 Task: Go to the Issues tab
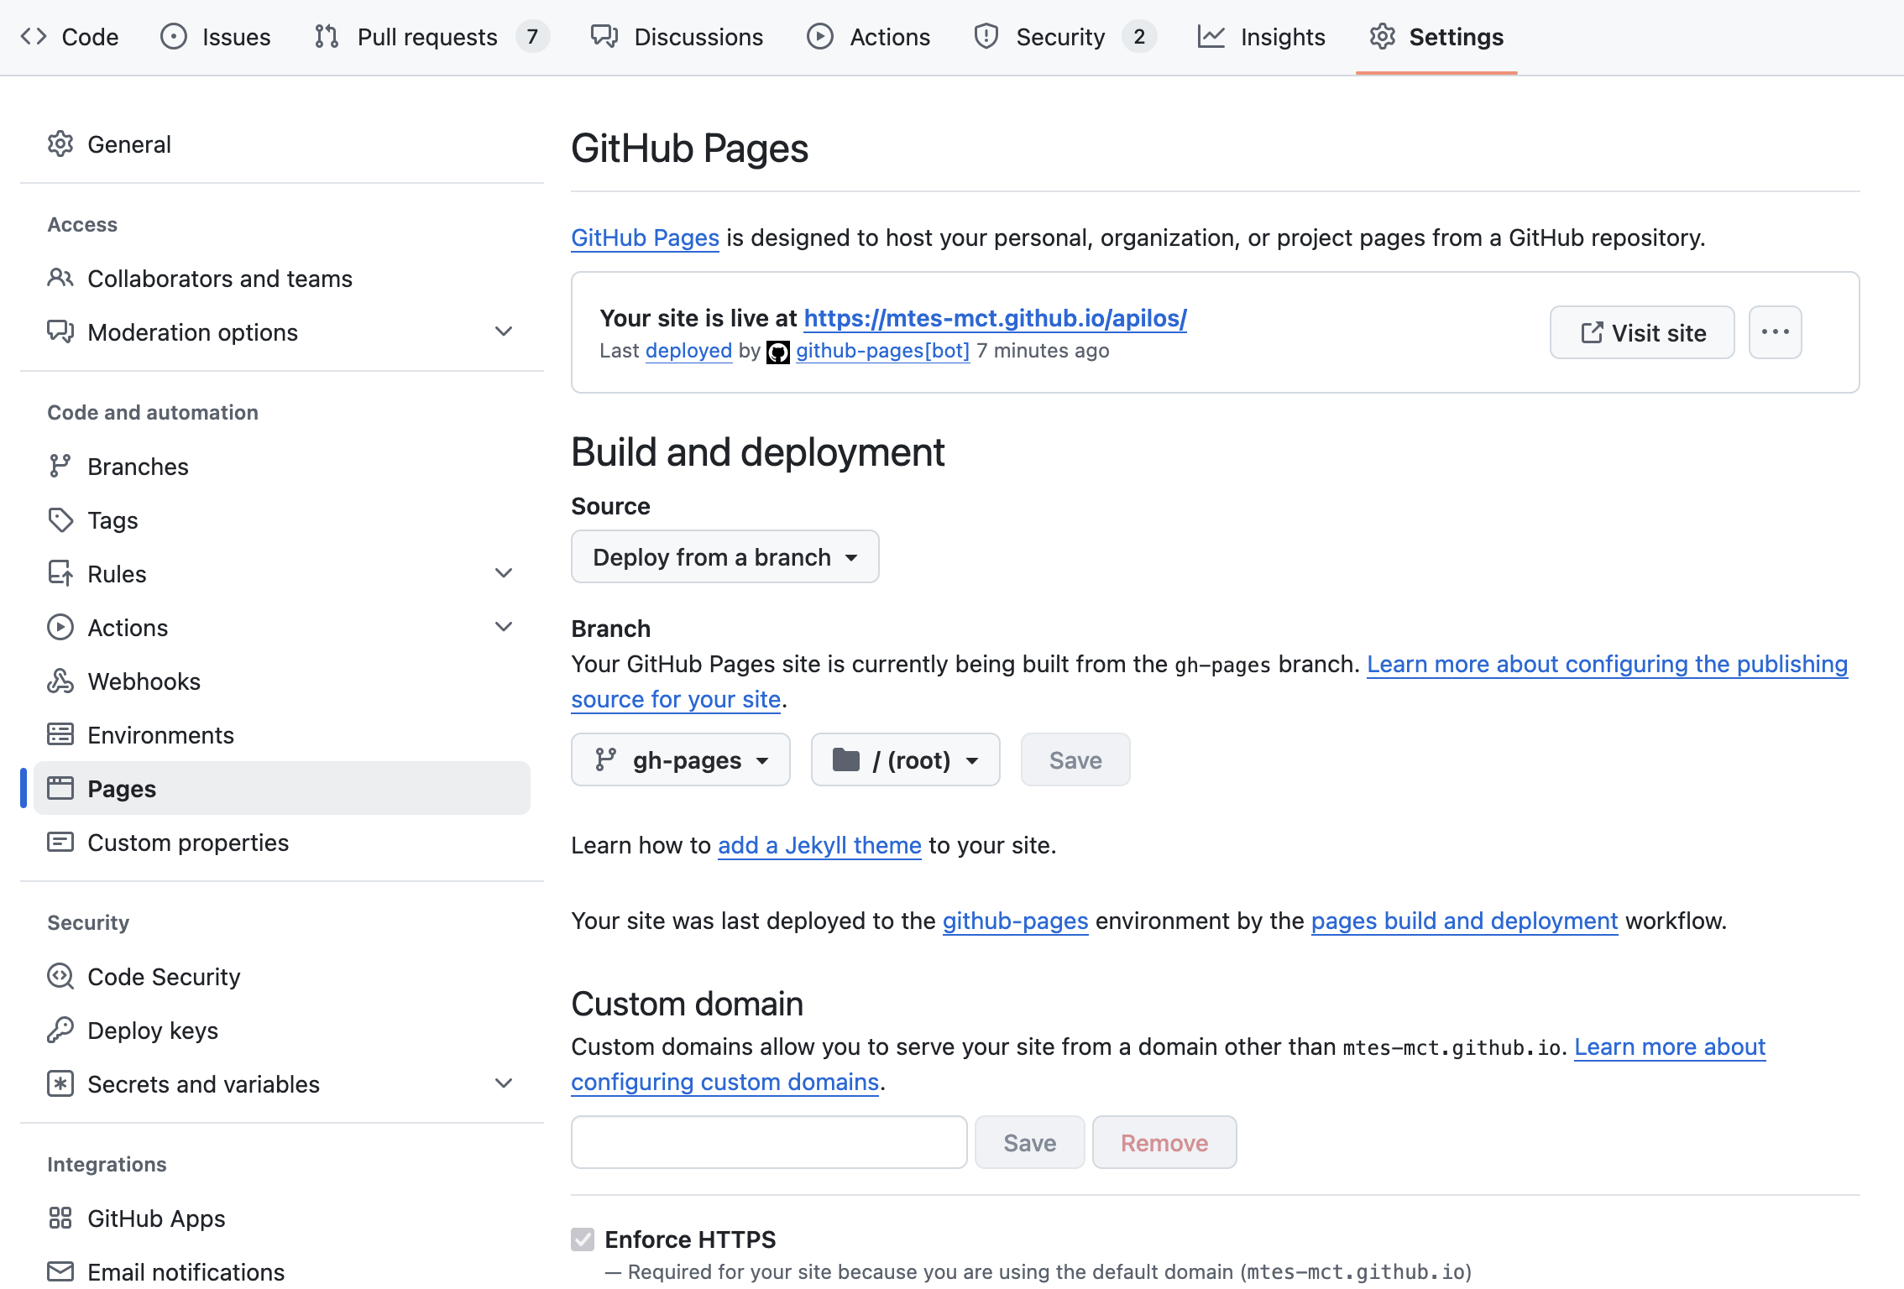pyautogui.click(x=216, y=37)
